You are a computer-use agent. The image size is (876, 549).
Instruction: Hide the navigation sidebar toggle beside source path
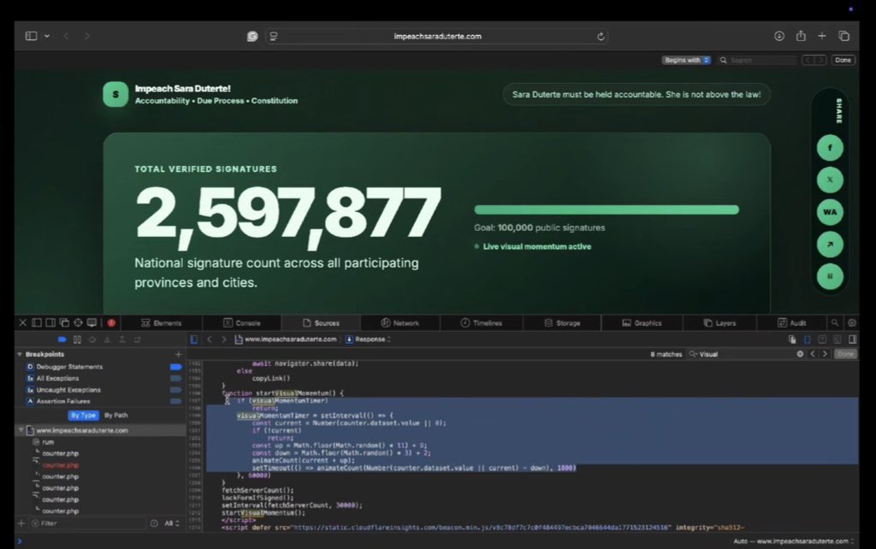tap(194, 339)
